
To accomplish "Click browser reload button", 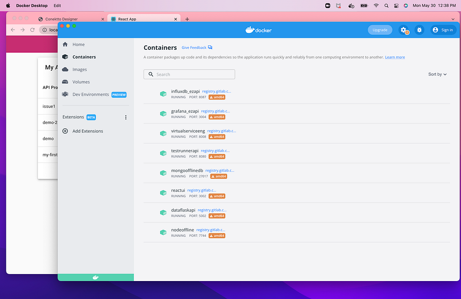I will tap(32, 30).
